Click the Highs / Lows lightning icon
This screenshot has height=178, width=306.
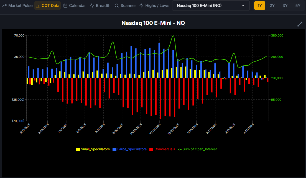(x=141, y=6)
